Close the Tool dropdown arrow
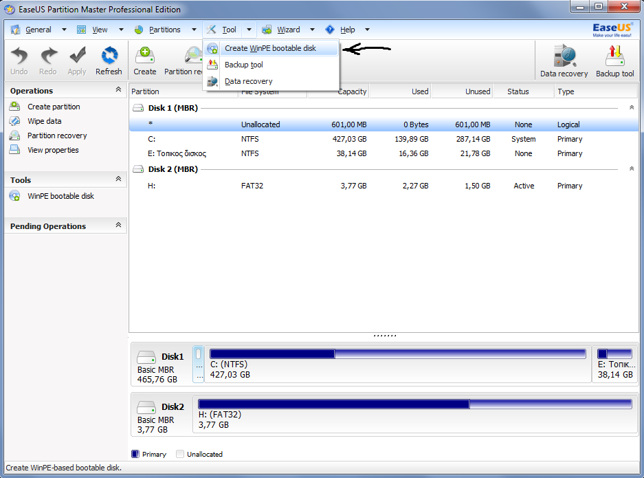Screen dimensions: 644x478 pyautogui.click(x=249, y=30)
